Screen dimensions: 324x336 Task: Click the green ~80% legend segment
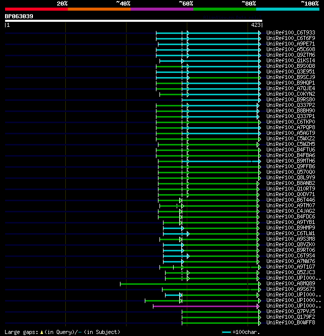point(225,9)
